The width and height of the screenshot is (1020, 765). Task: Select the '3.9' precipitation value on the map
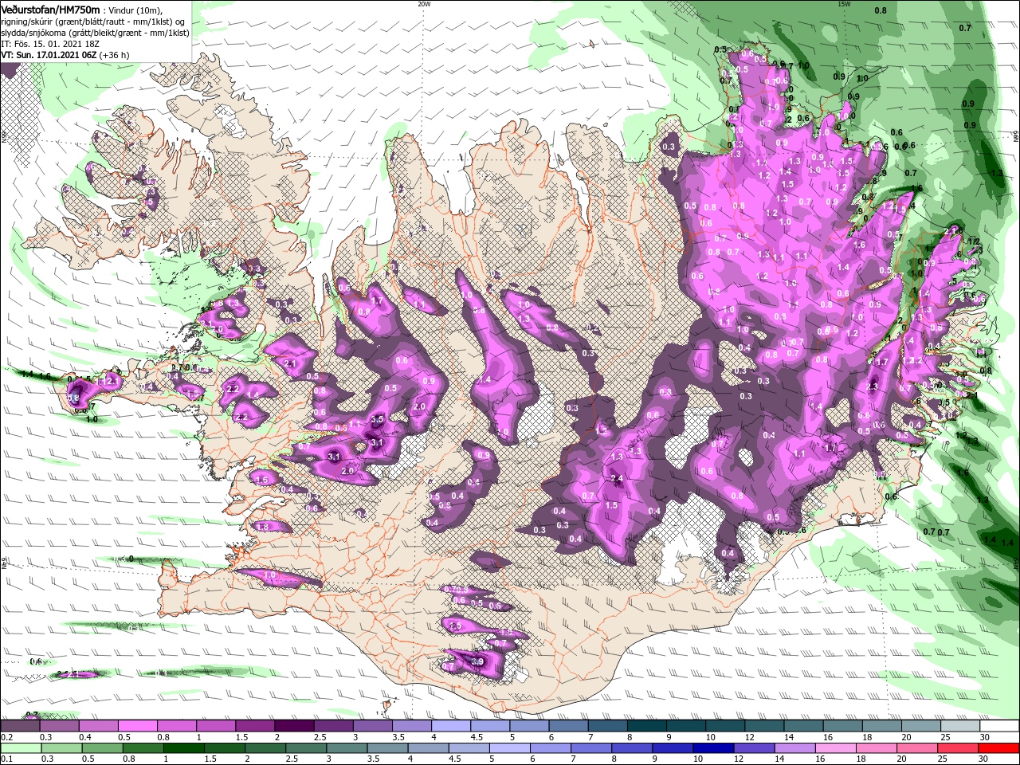click(478, 661)
